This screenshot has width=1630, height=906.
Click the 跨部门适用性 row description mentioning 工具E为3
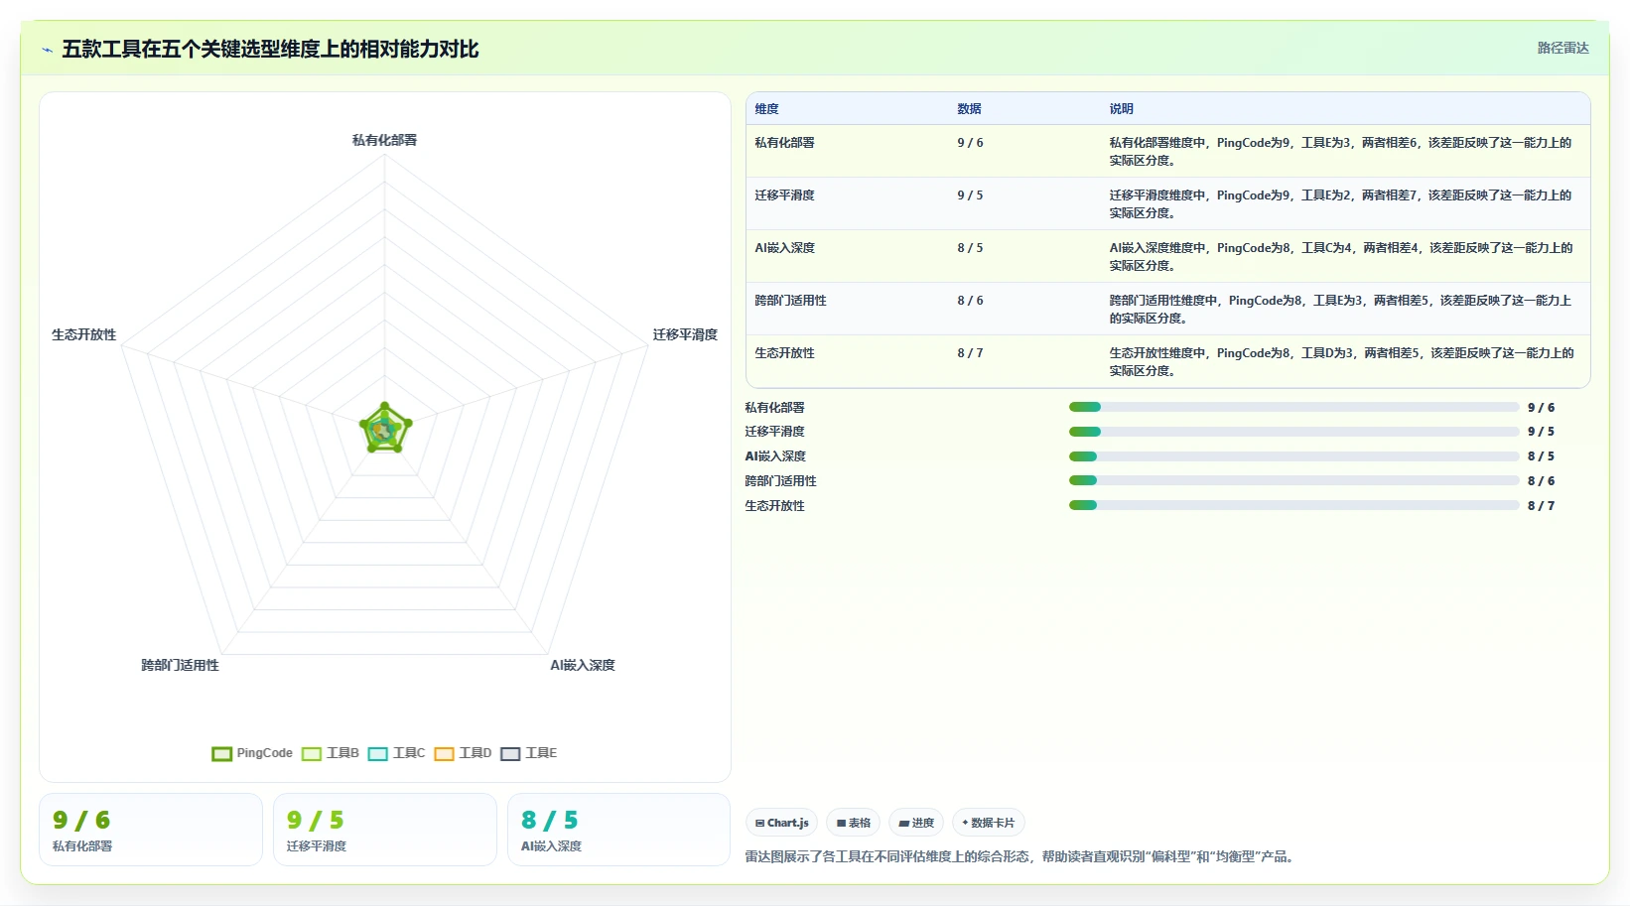(x=1340, y=309)
